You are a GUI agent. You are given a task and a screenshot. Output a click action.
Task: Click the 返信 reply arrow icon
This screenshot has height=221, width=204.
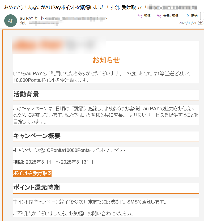(x=140, y=16)
